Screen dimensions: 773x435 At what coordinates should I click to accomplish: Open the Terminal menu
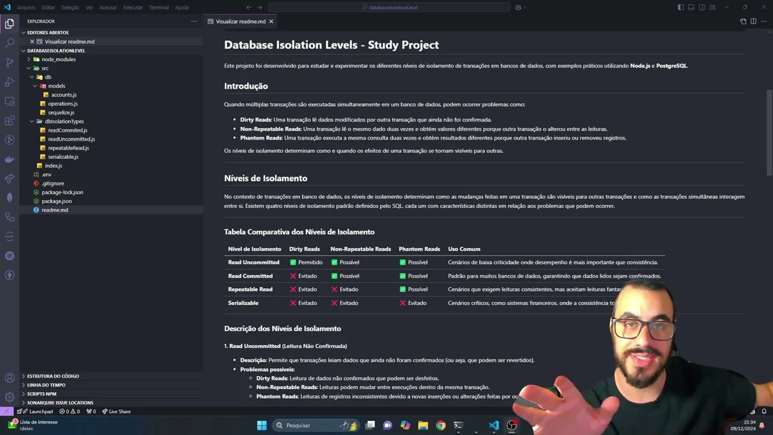pyautogui.click(x=159, y=7)
